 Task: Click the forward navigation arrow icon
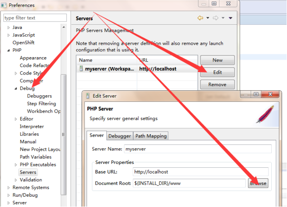(x=216, y=18)
